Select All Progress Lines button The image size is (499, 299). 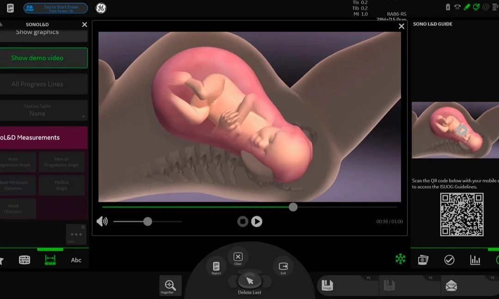[x=43, y=84]
